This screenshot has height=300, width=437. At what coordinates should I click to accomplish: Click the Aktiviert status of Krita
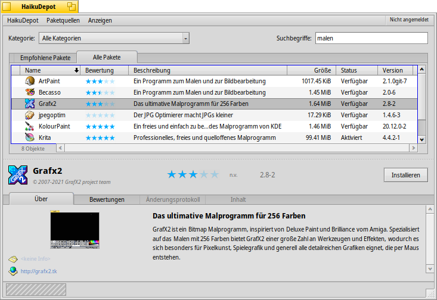pyautogui.click(x=351, y=137)
